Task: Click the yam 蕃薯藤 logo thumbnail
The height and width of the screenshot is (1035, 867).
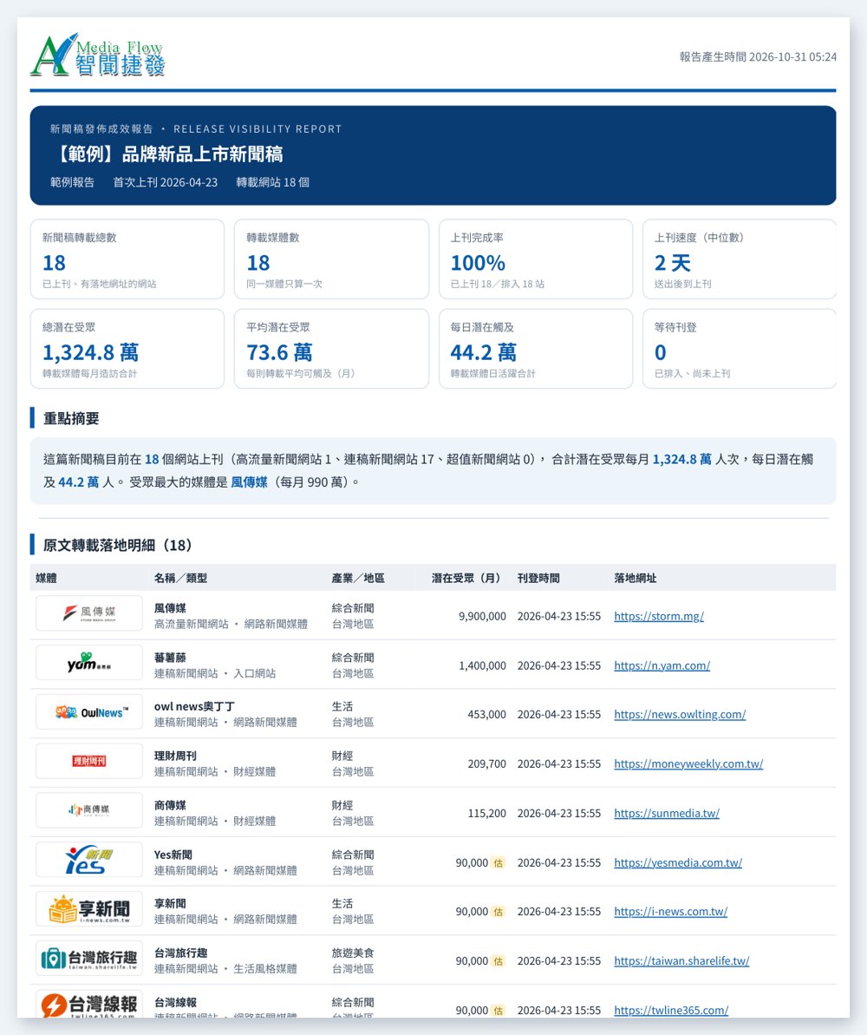Action: [89, 663]
